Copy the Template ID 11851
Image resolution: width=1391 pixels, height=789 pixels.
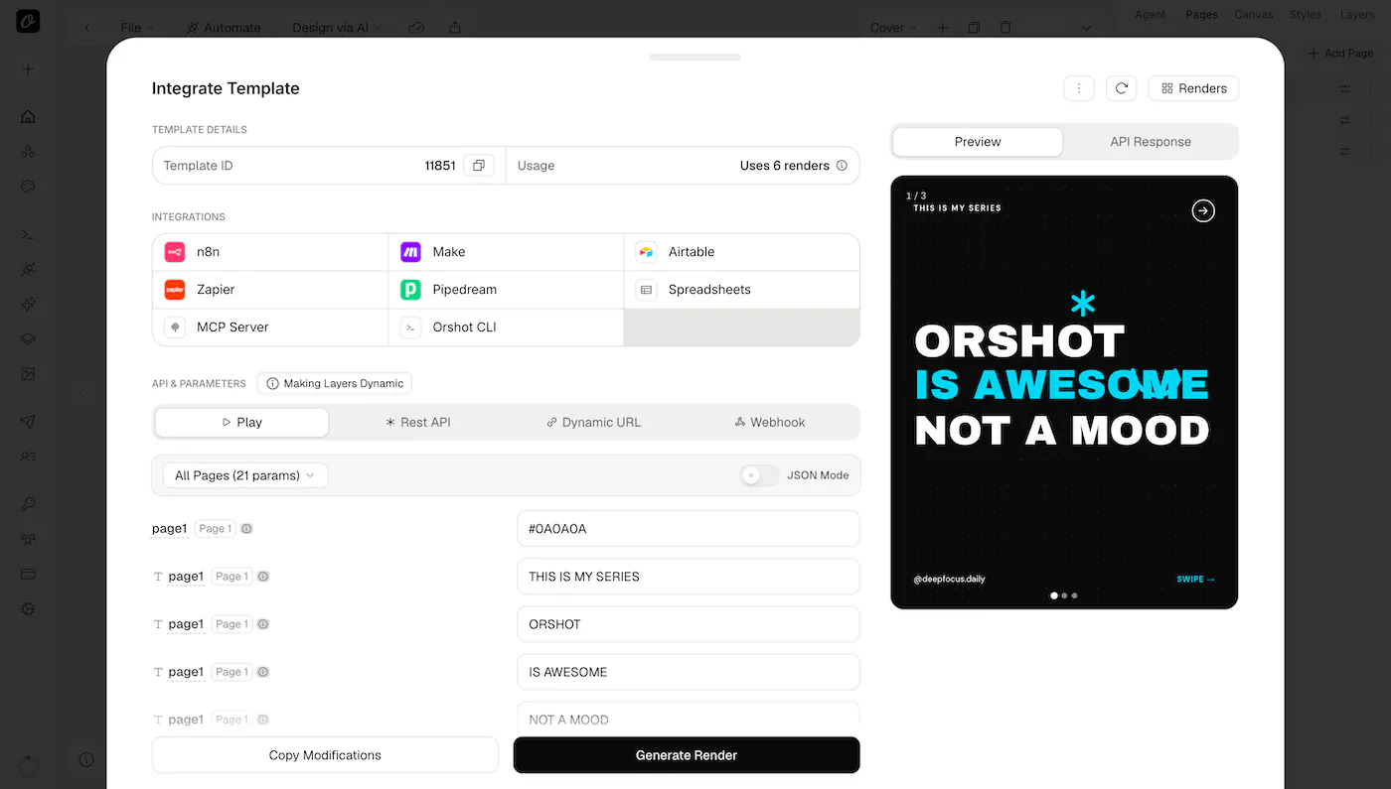tap(479, 166)
